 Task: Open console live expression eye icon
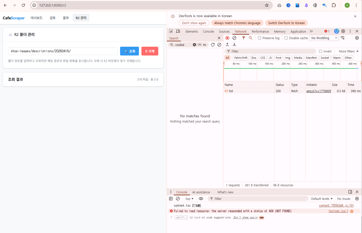pos(201,199)
